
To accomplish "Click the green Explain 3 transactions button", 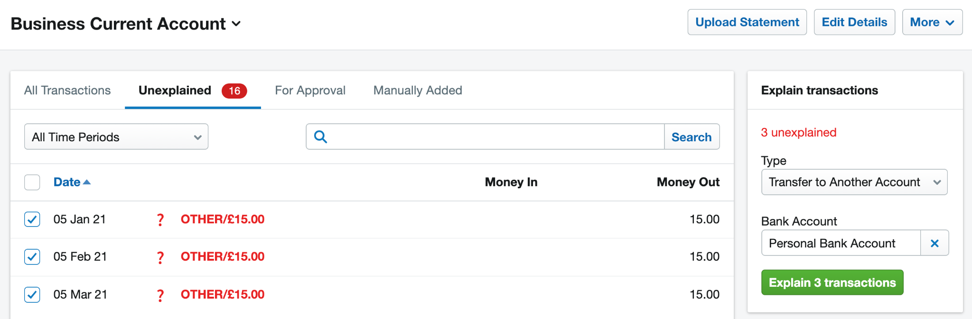I will (832, 283).
